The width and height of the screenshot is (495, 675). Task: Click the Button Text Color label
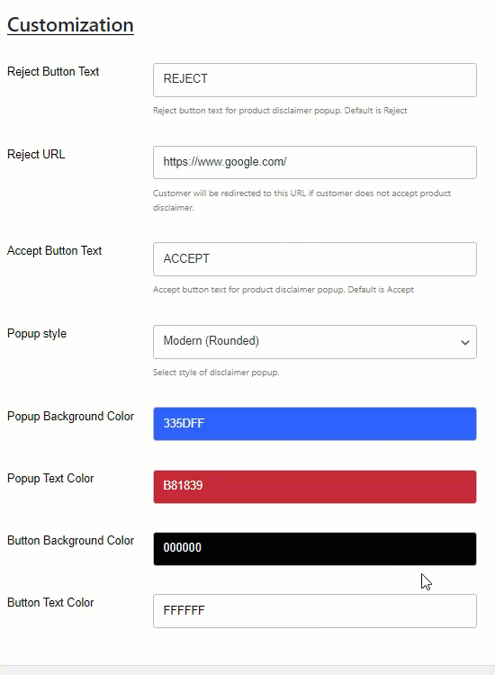click(50, 602)
